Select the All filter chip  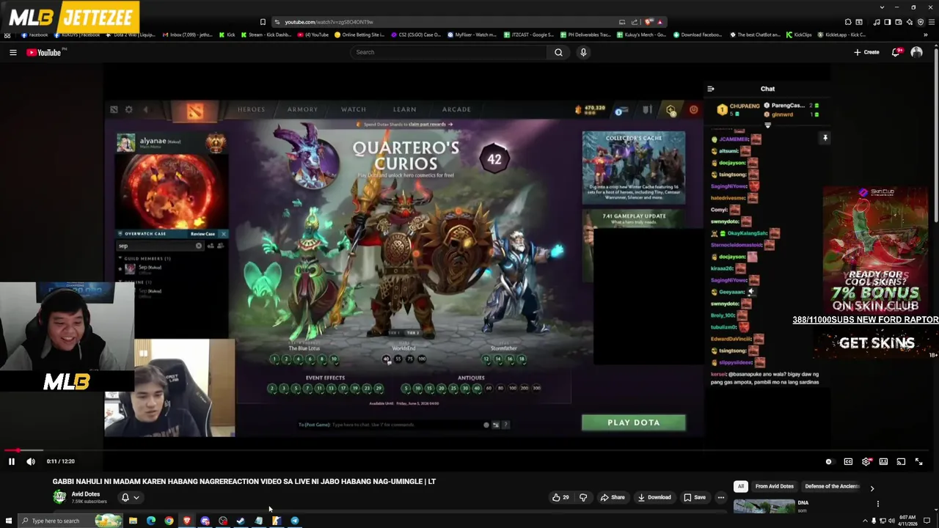coord(741,486)
